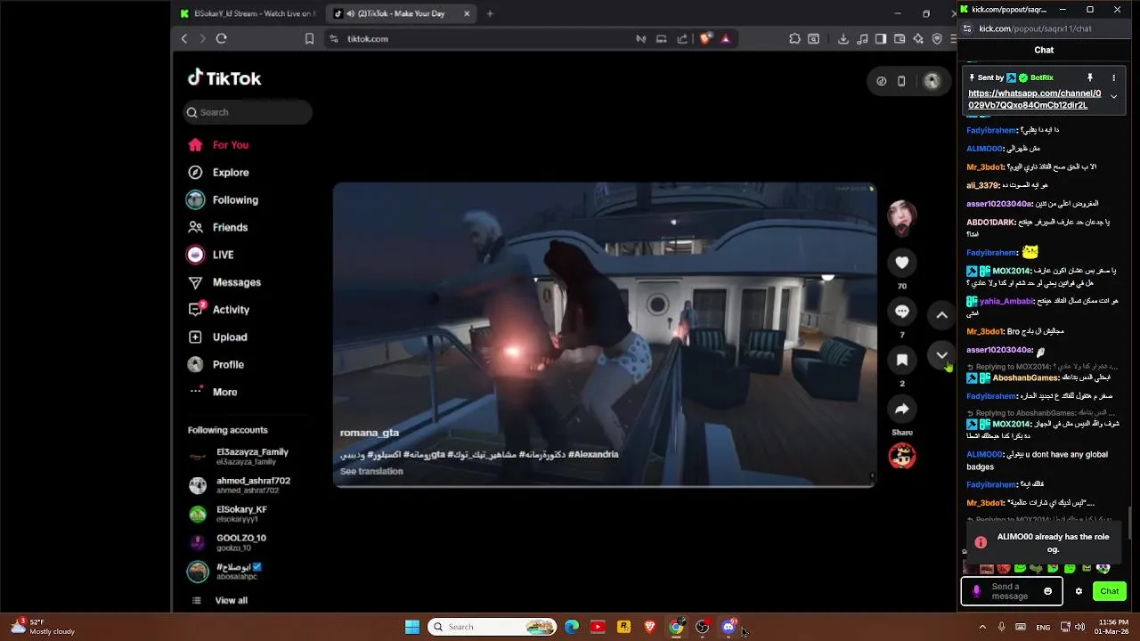Open emoji picker in chat input
Screen dimensions: 1140x641
click(x=1047, y=591)
